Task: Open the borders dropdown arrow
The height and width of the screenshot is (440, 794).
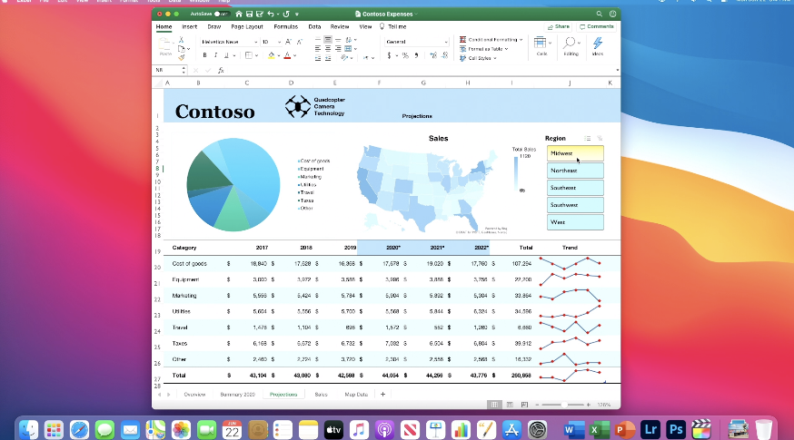Action: [257, 55]
